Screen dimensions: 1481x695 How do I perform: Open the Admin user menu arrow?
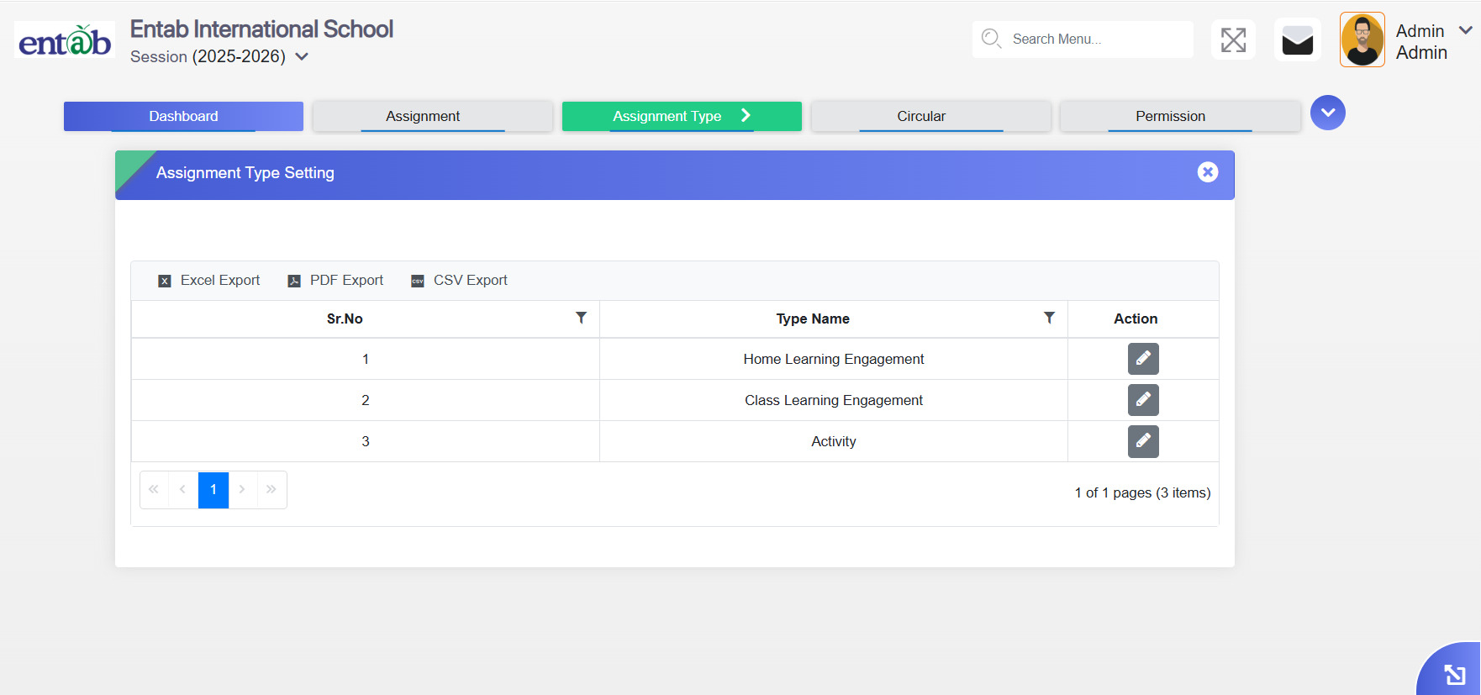tap(1465, 30)
